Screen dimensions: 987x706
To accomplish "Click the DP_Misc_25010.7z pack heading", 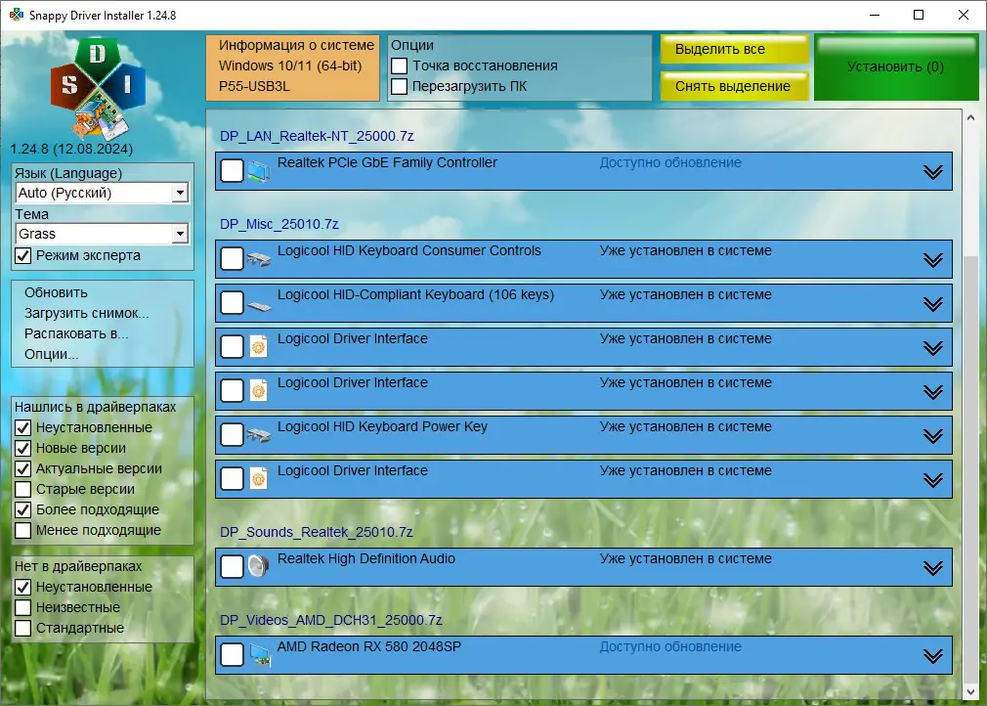I will pos(279,224).
